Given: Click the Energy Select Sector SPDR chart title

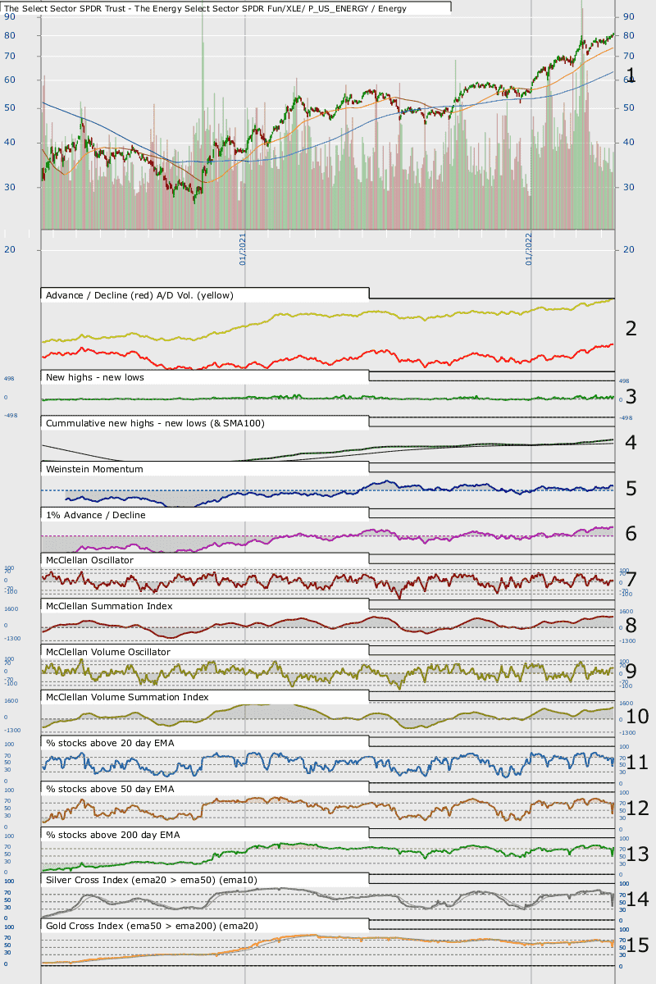Looking at the screenshot, I should 206,8.
